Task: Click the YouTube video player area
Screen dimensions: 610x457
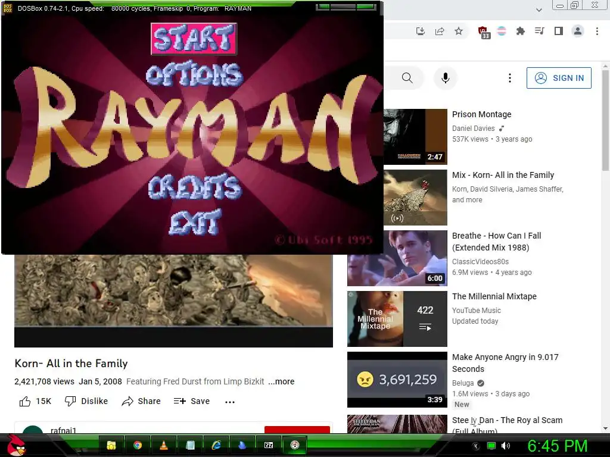Action: pos(173,301)
